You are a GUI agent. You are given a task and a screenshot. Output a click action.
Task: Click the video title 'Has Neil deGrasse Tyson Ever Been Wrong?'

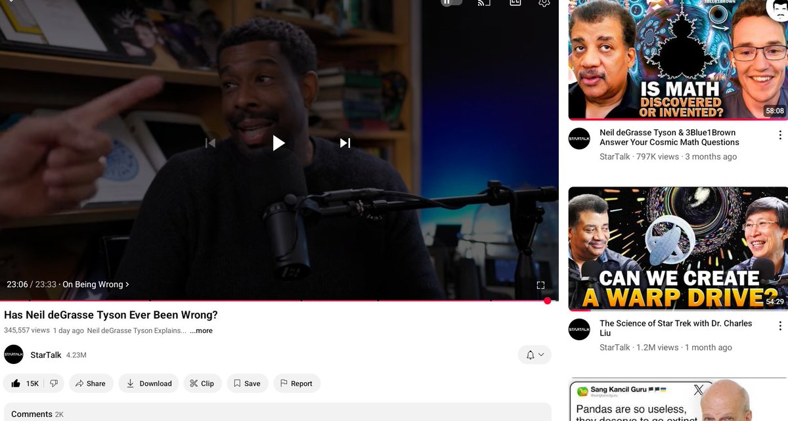coord(111,315)
